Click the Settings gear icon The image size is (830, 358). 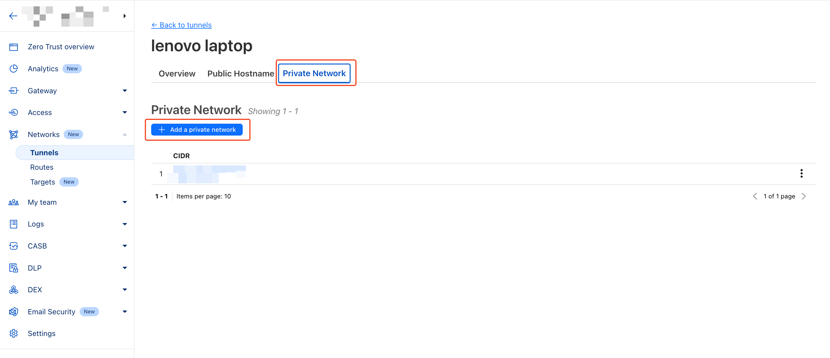(x=14, y=333)
